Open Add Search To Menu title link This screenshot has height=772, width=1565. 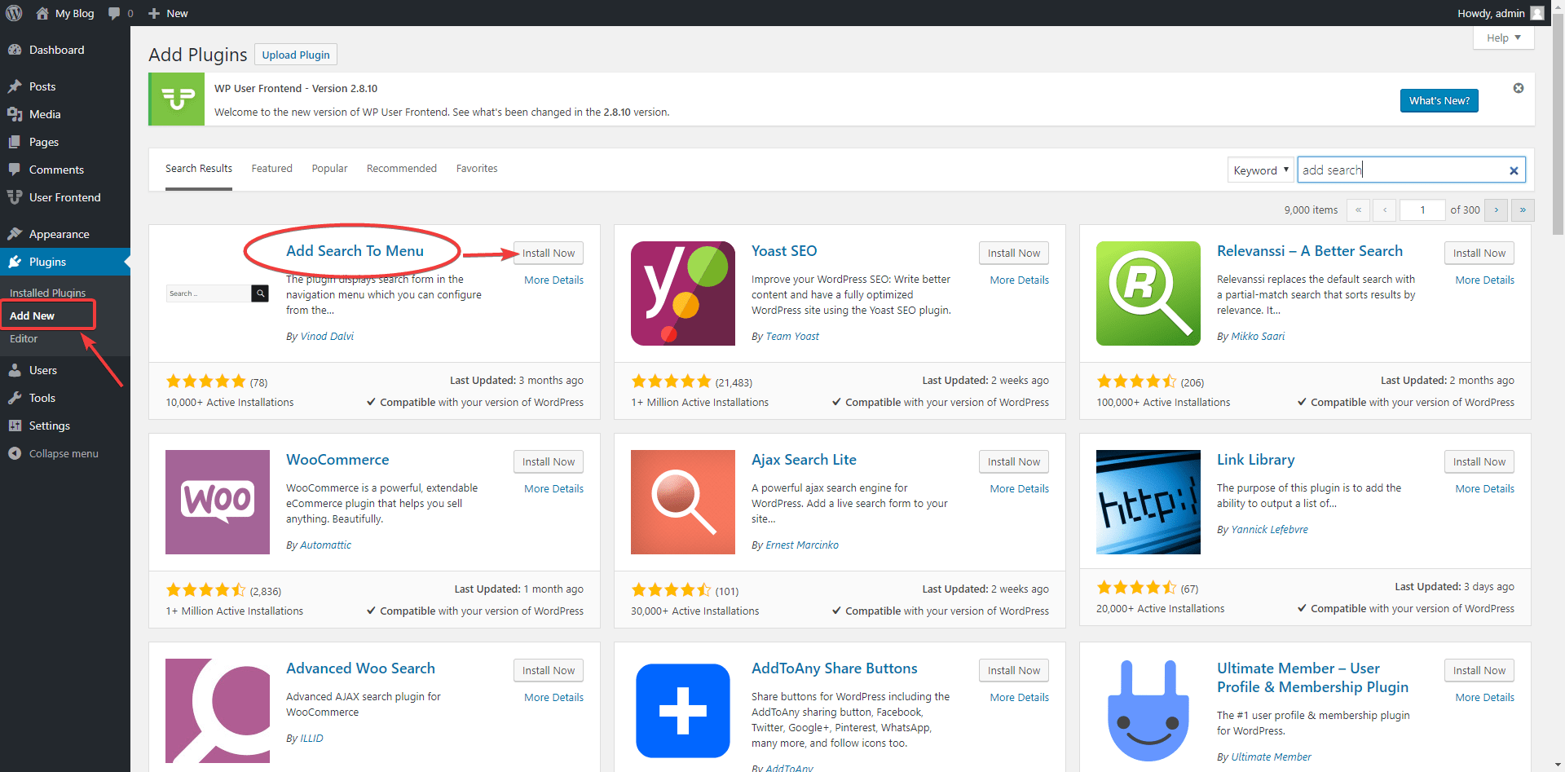355,251
